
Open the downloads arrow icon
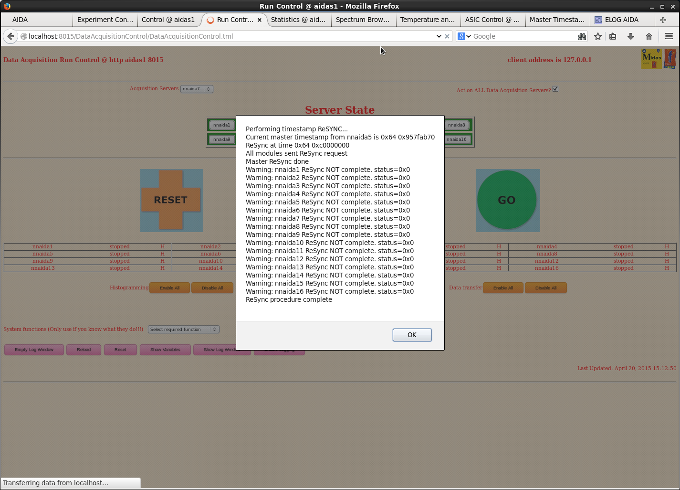(630, 36)
